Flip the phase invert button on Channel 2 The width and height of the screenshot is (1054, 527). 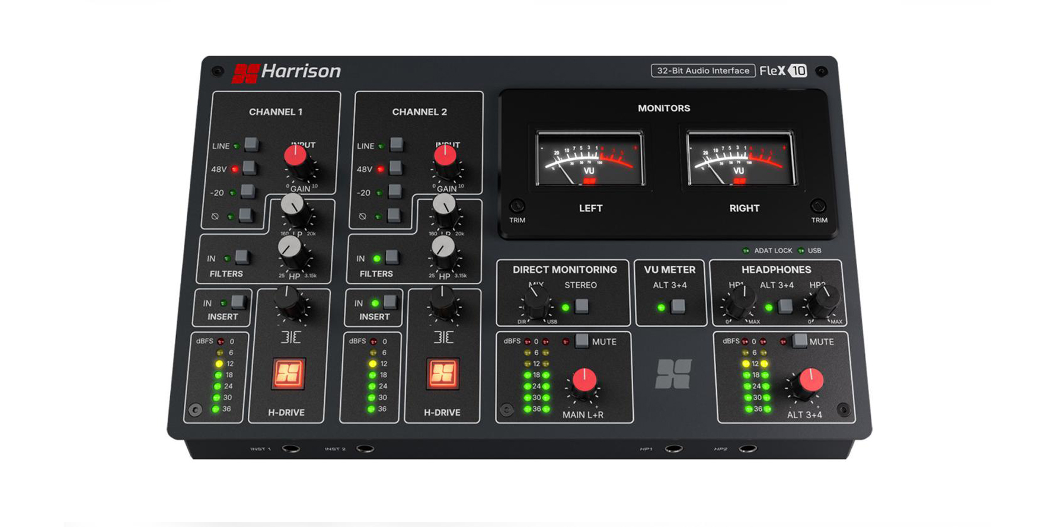coord(394,215)
